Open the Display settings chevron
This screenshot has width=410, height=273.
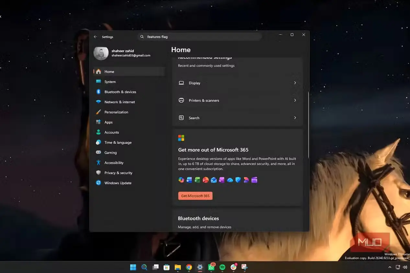tap(295, 83)
